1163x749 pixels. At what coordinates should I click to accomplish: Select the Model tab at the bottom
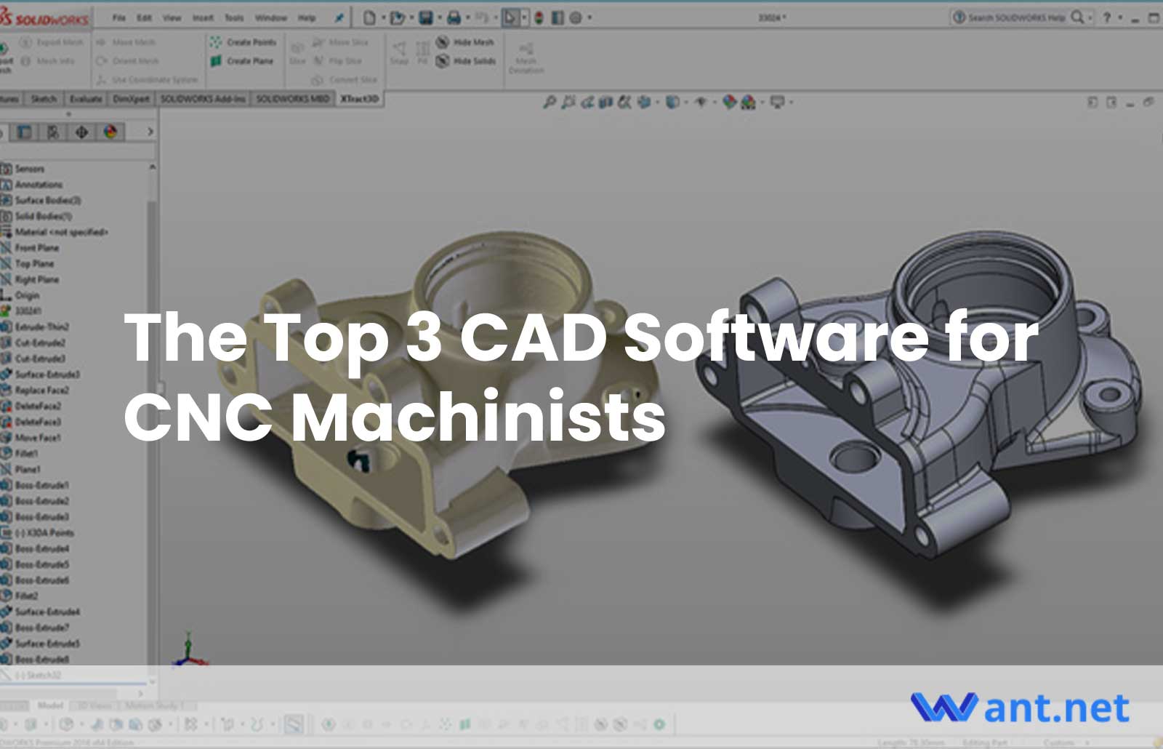click(x=50, y=705)
